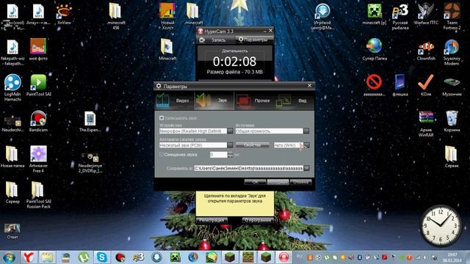Browse for the save folder button
Image resolution: width=470 pixels, height=264 pixels.
click(x=306, y=168)
